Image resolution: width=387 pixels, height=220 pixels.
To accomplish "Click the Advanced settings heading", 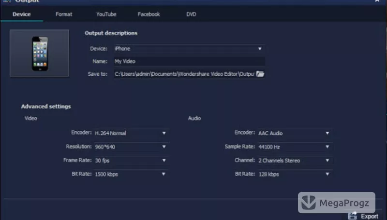I will (46, 106).
